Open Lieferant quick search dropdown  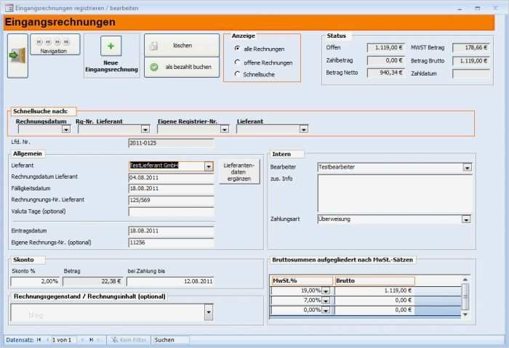[x=304, y=129]
